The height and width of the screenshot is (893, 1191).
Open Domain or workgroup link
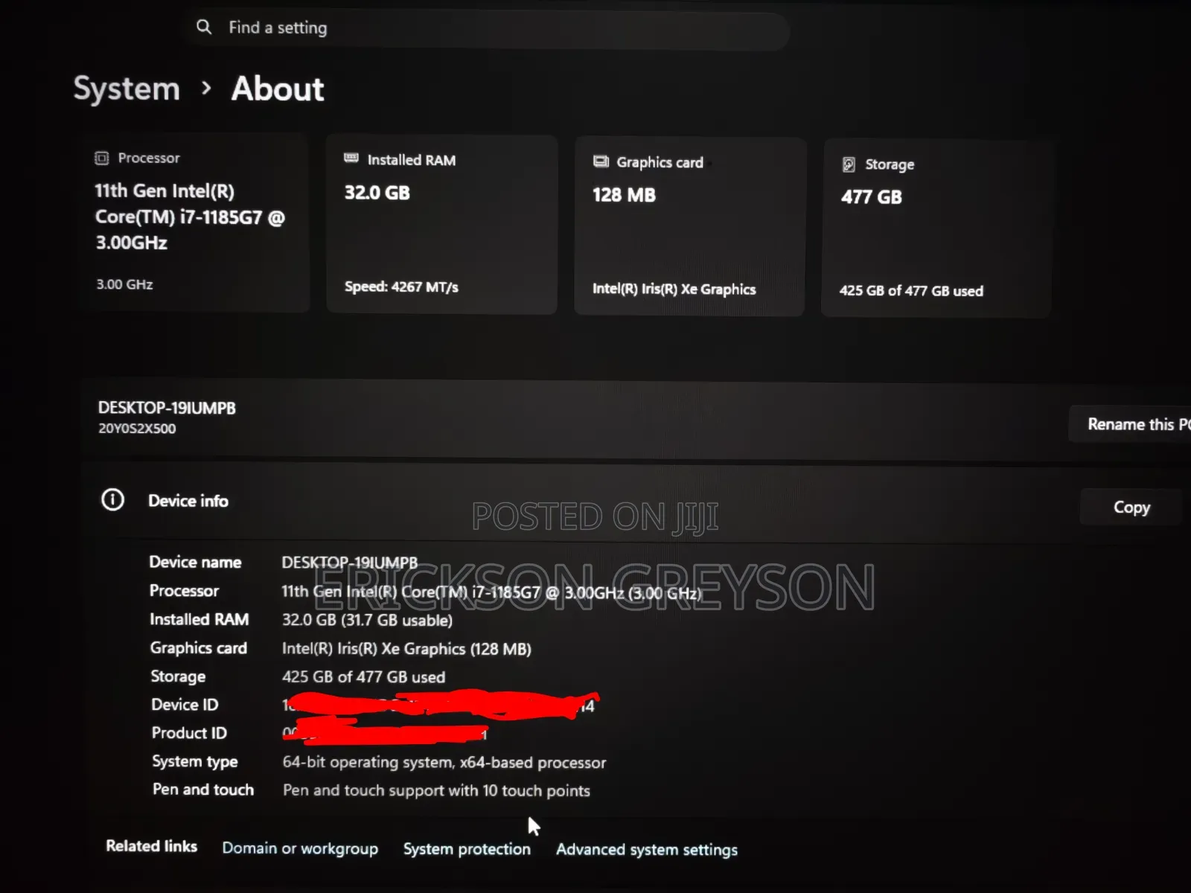pyautogui.click(x=300, y=848)
